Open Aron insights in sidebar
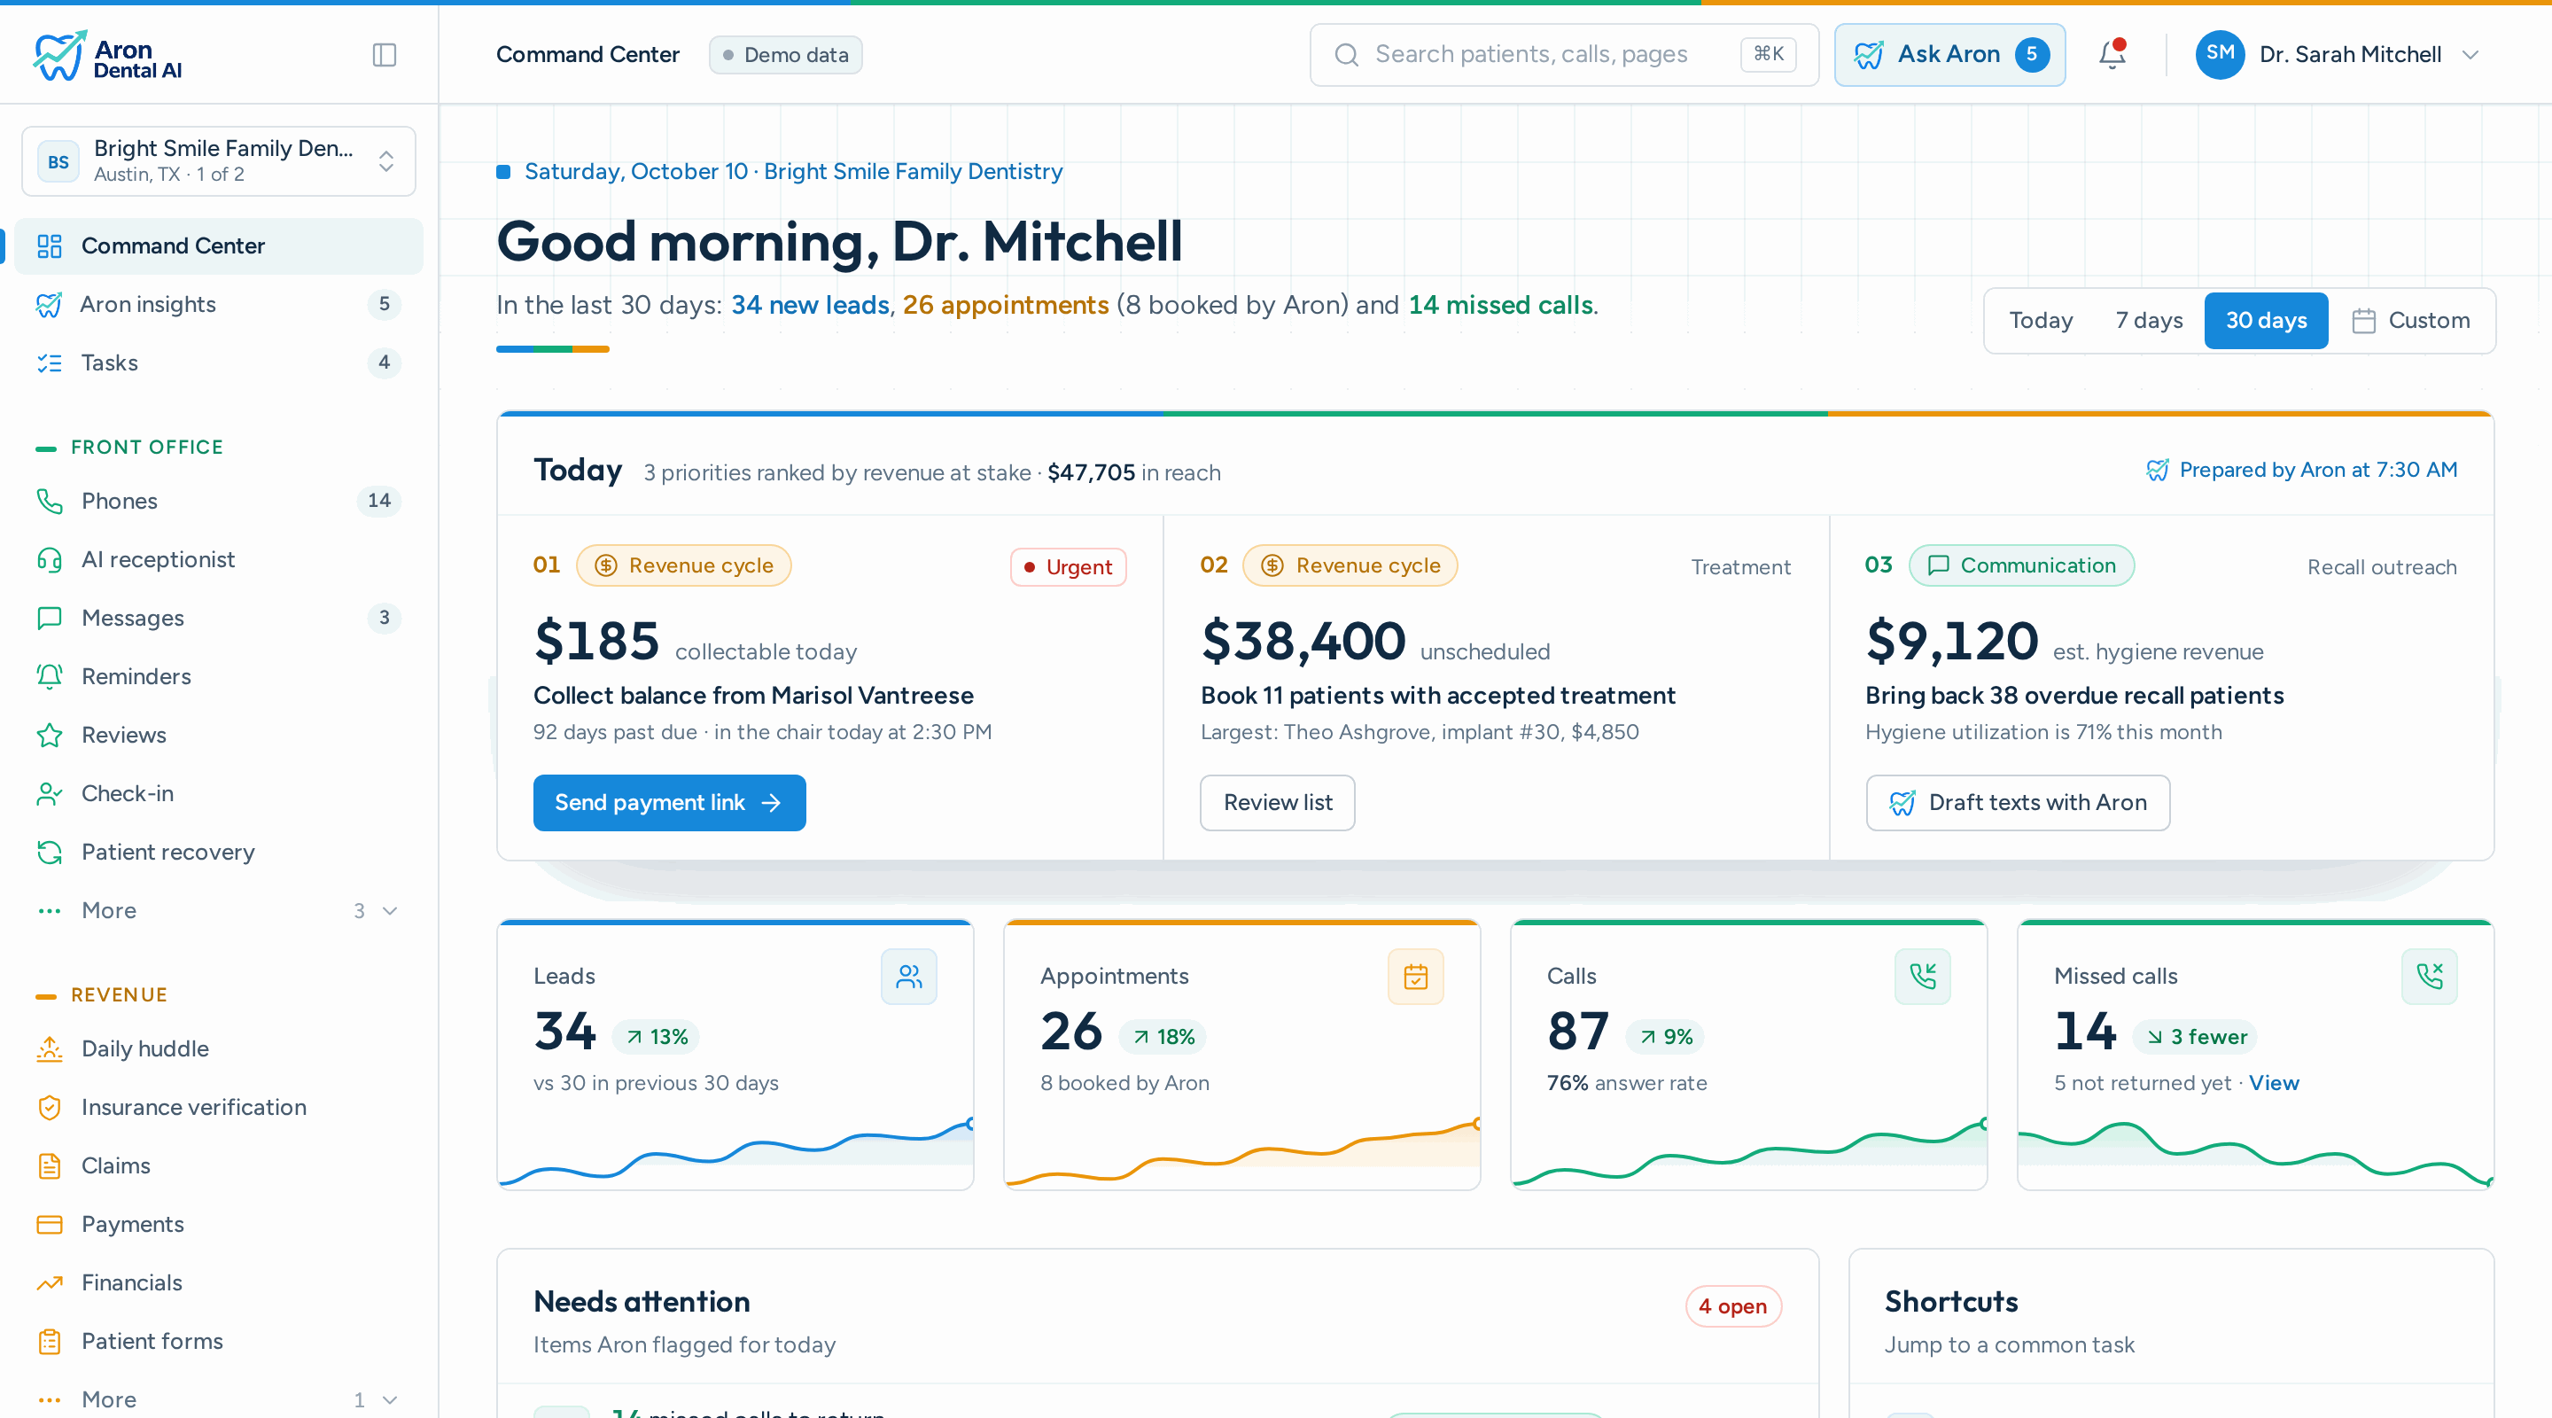2552x1418 pixels. (x=218, y=304)
